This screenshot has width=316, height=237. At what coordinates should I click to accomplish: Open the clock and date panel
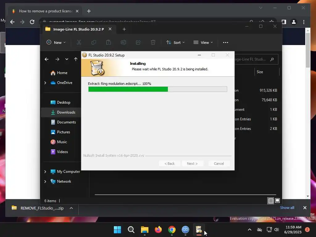pos(293,230)
